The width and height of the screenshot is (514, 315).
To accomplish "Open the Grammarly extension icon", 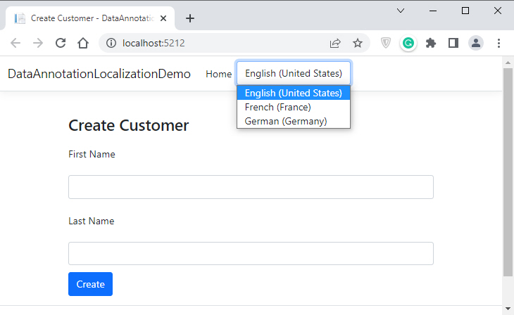I will (x=408, y=43).
